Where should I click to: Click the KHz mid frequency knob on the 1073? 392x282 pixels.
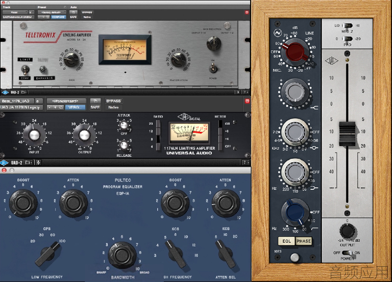295,132
